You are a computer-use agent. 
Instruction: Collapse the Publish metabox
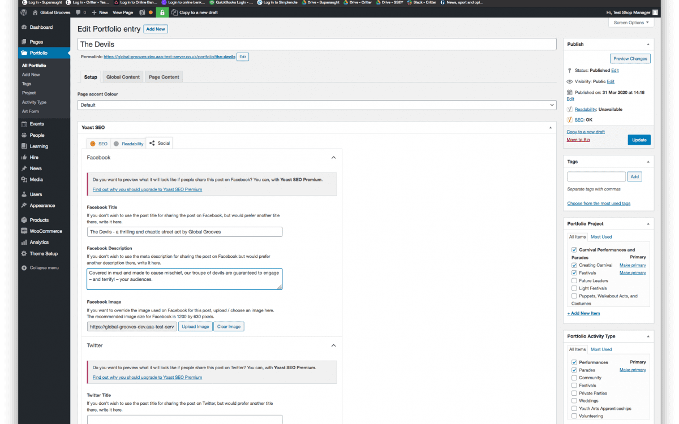pos(648,44)
